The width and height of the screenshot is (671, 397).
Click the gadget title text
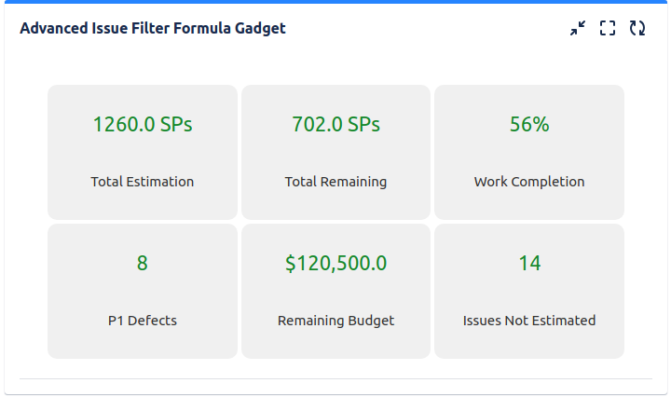(x=153, y=28)
